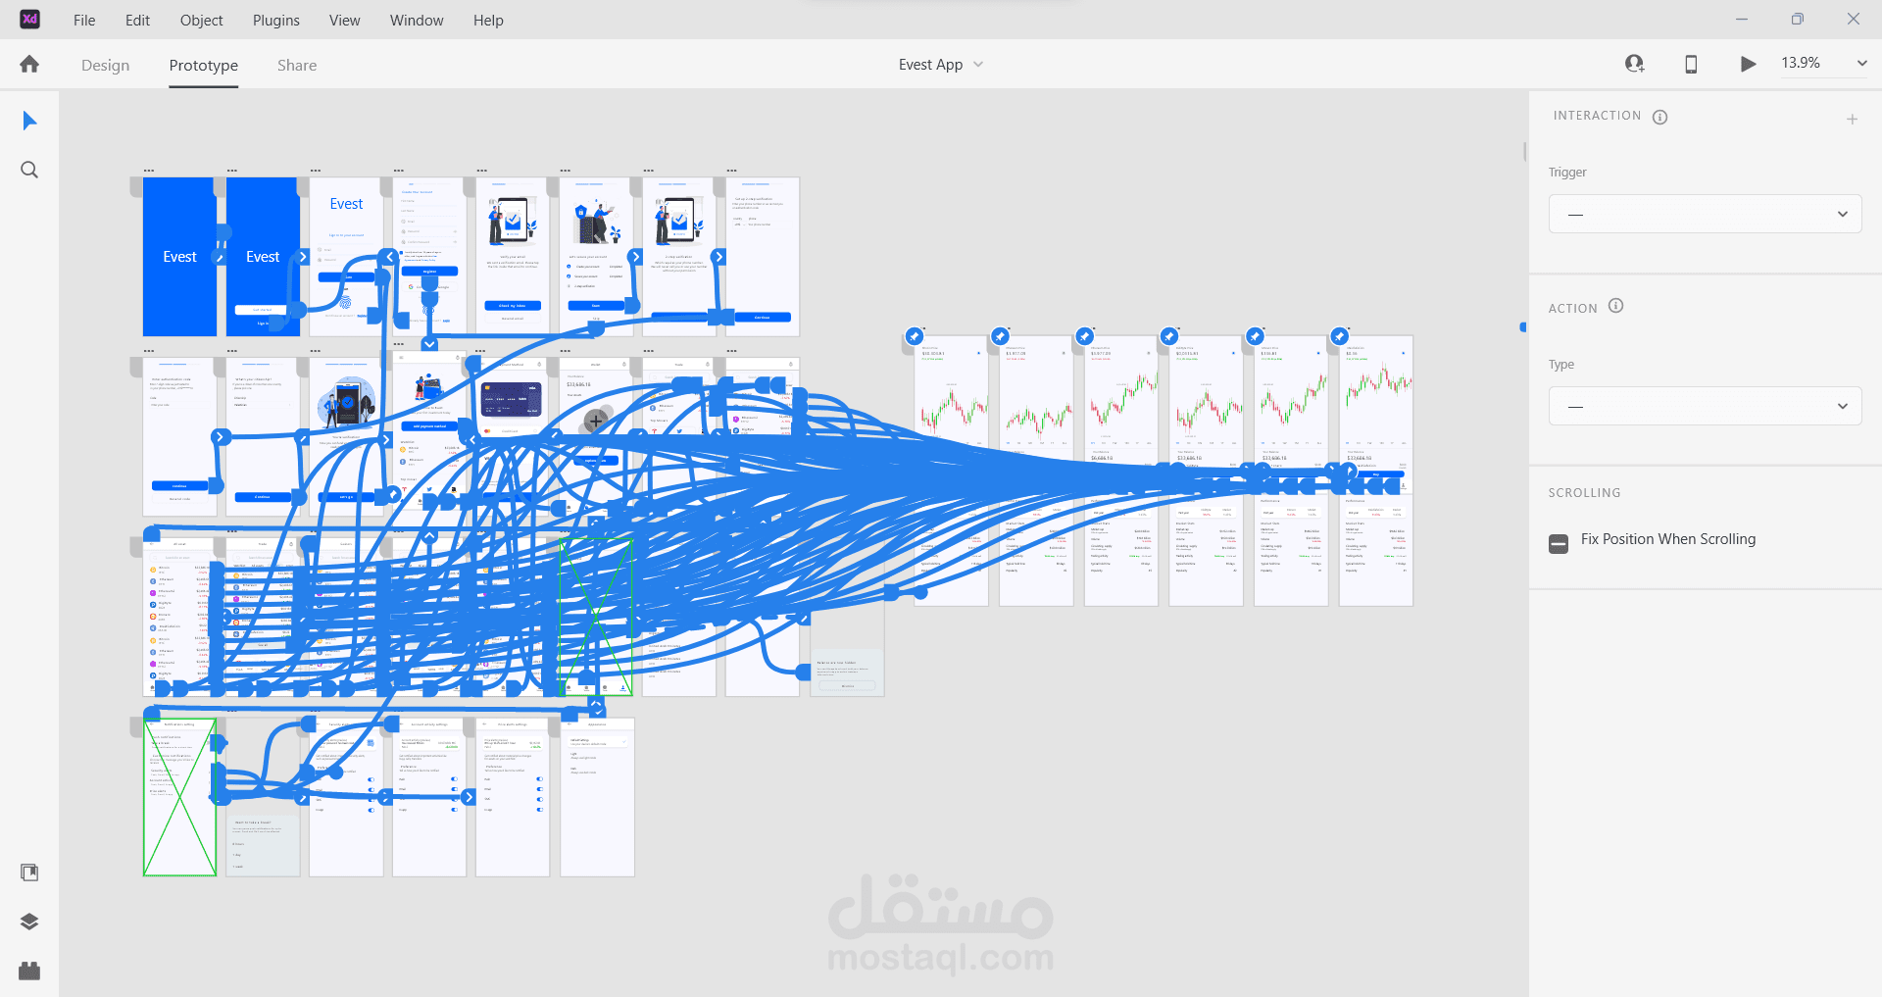Screen dimensions: 1882x997
Task: Expand the Evest App document title dropdown
Action: pos(978,65)
